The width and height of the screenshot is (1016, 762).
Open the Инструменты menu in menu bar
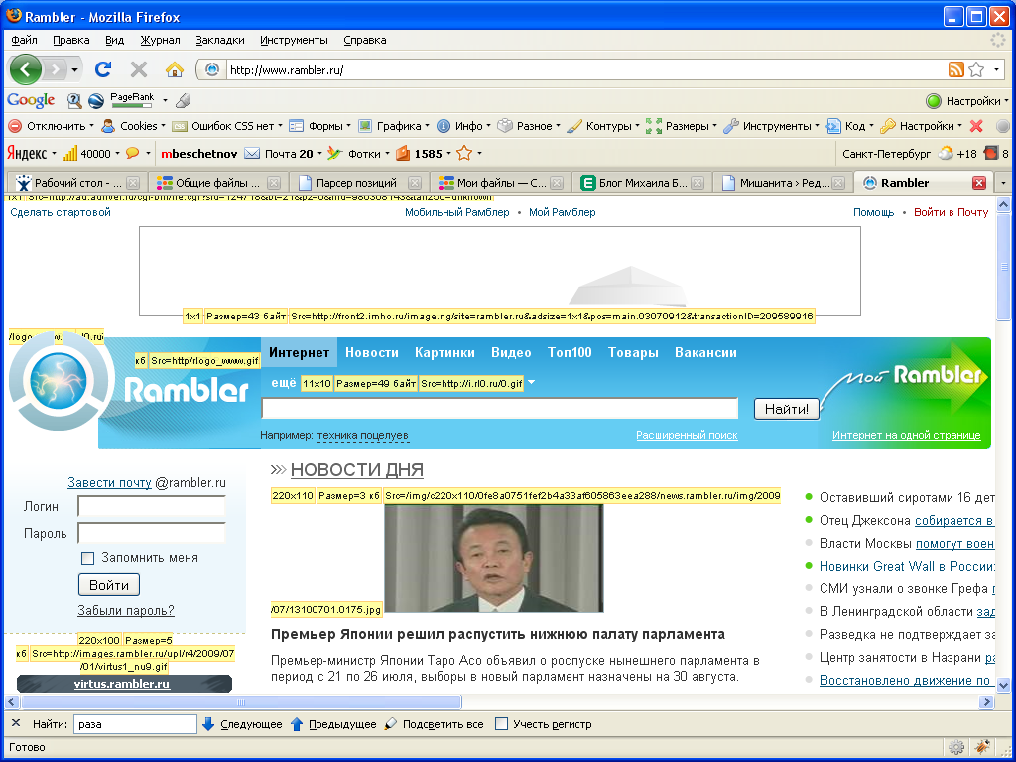(x=294, y=40)
